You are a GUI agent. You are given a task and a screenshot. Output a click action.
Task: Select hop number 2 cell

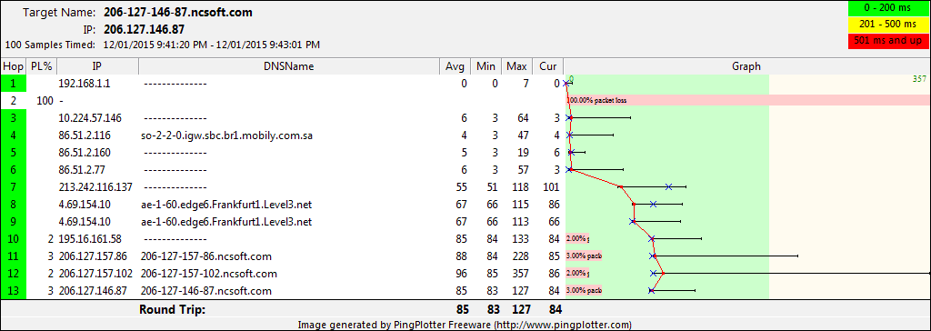(13, 101)
